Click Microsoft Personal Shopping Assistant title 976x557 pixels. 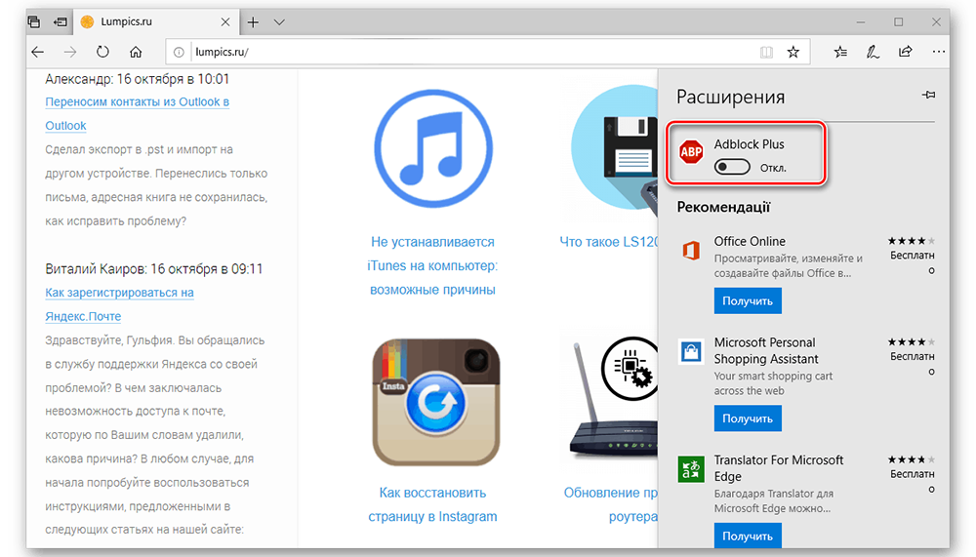point(765,351)
